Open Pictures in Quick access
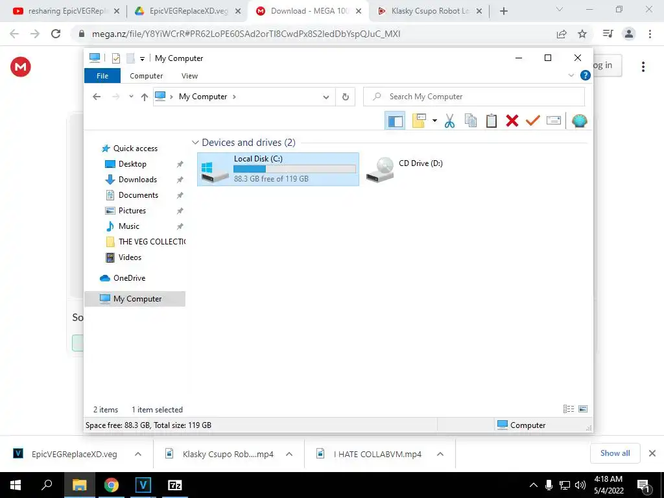 [x=132, y=211]
